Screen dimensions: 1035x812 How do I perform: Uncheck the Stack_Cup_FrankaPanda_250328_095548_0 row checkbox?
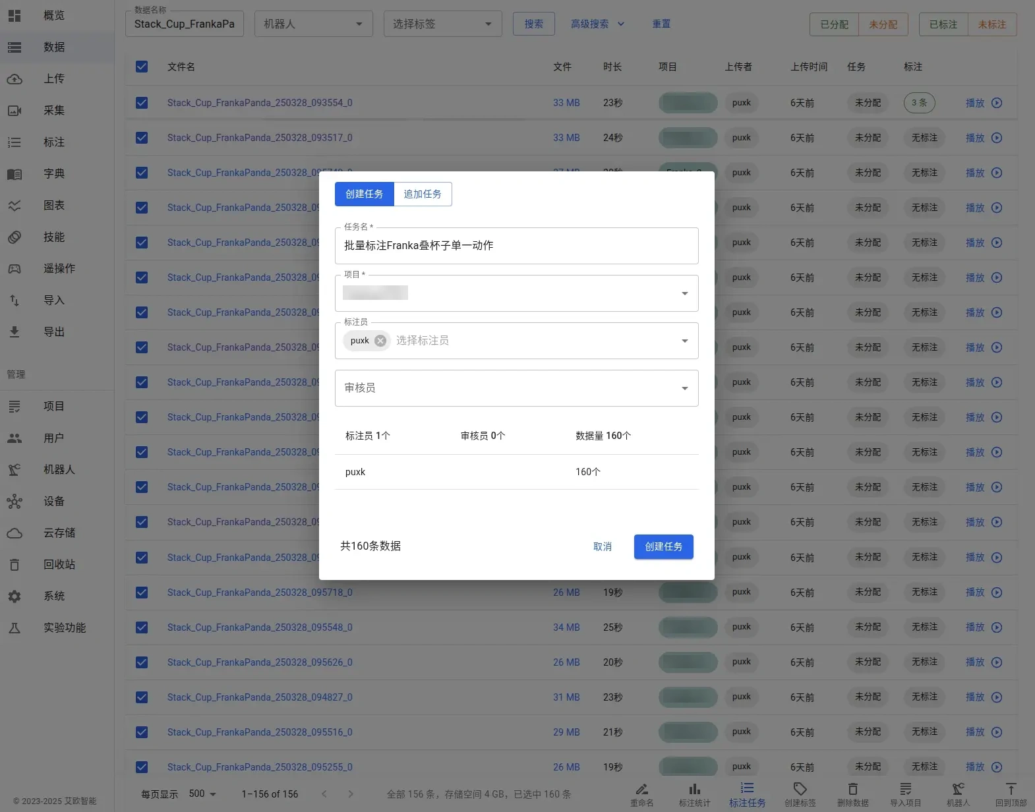[142, 627]
